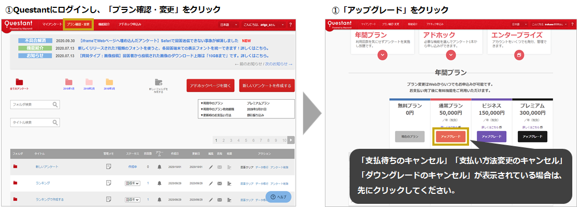Open the 2018年2月 folder icon

(x=89, y=82)
